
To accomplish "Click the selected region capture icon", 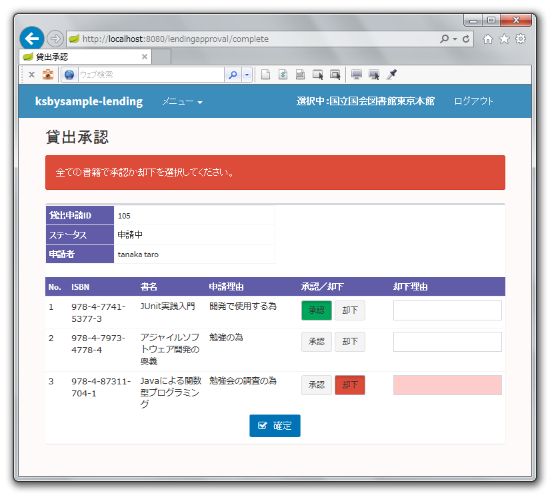I will point(300,75).
